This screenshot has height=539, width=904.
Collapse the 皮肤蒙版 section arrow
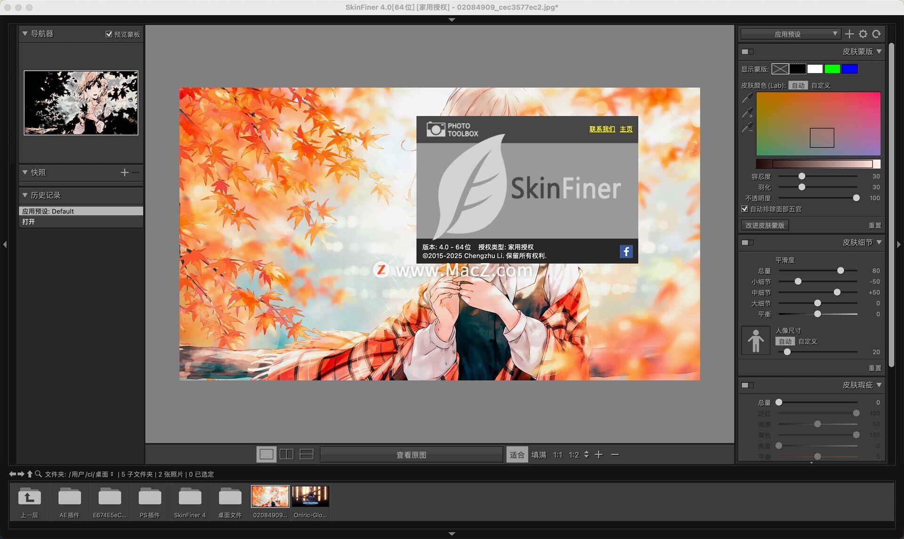click(879, 52)
